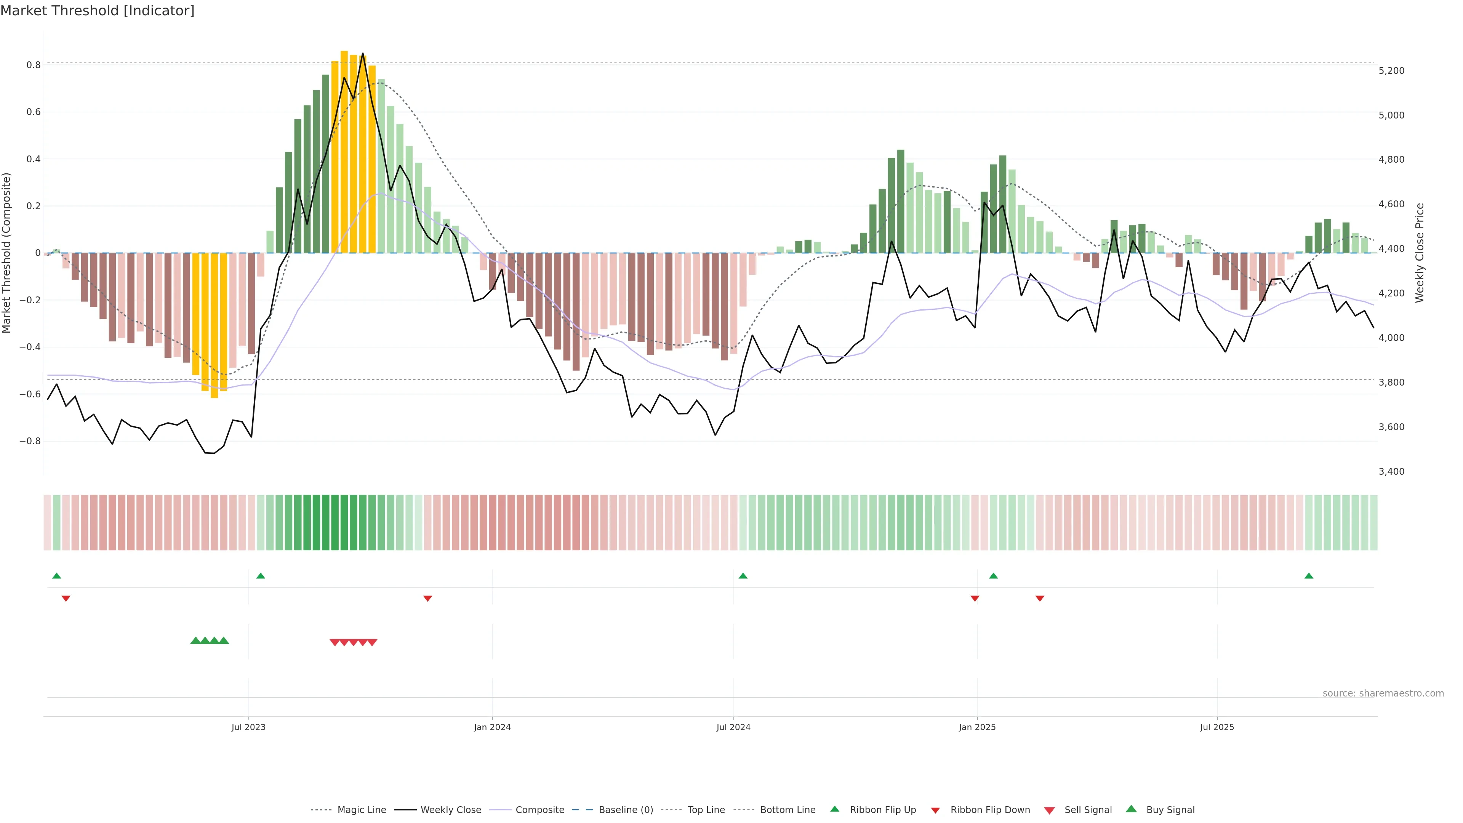Click the Market Threshold [Indicator] title

point(98,11)
